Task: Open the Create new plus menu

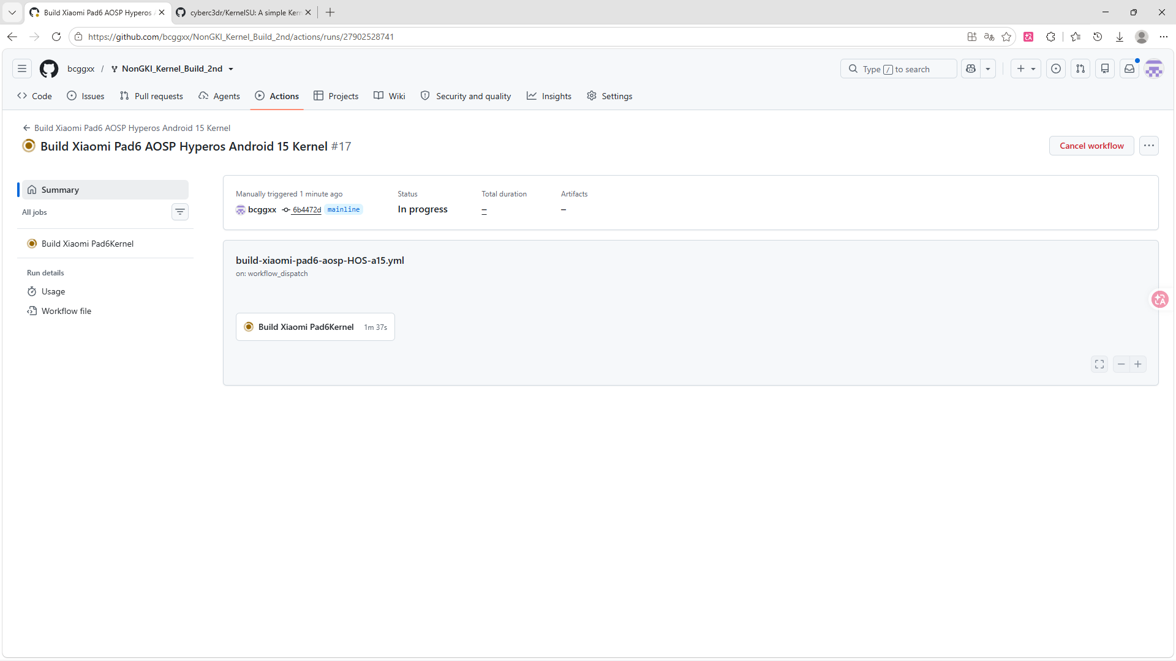Action: [x=1026, y=69]
